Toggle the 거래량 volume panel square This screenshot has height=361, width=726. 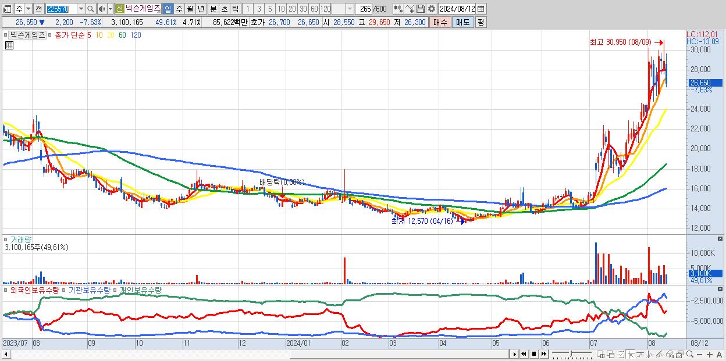[x=6, y=239]
